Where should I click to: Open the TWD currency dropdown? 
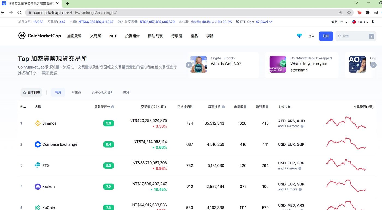coord(360,22)
